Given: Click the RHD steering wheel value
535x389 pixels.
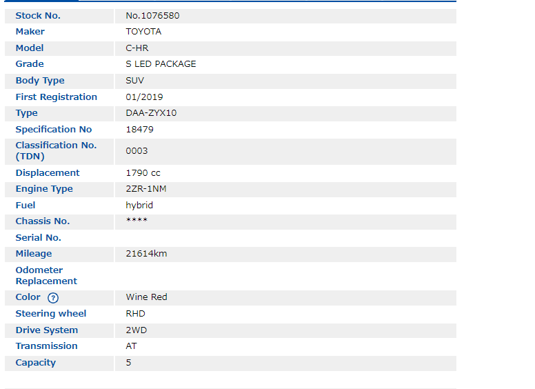Looking at the screenshot, I should (x=135, y=314).
